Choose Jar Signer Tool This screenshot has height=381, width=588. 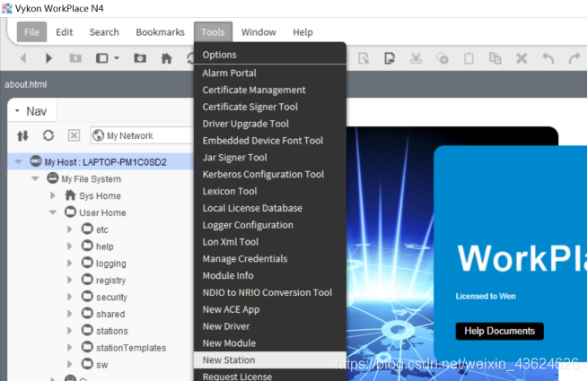pyautogui.click(x=270, y=157)
